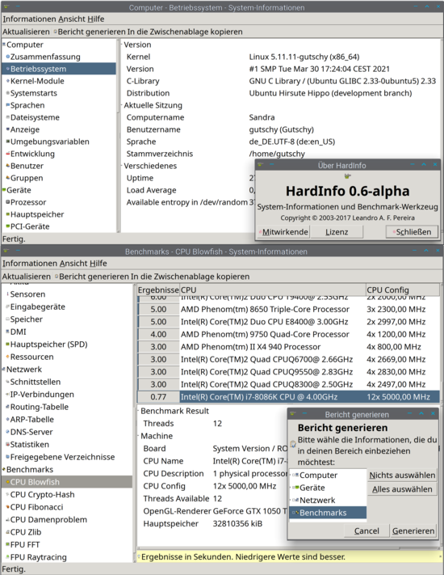Toggle the Benchmarks checkbox in report dialog

294,513
